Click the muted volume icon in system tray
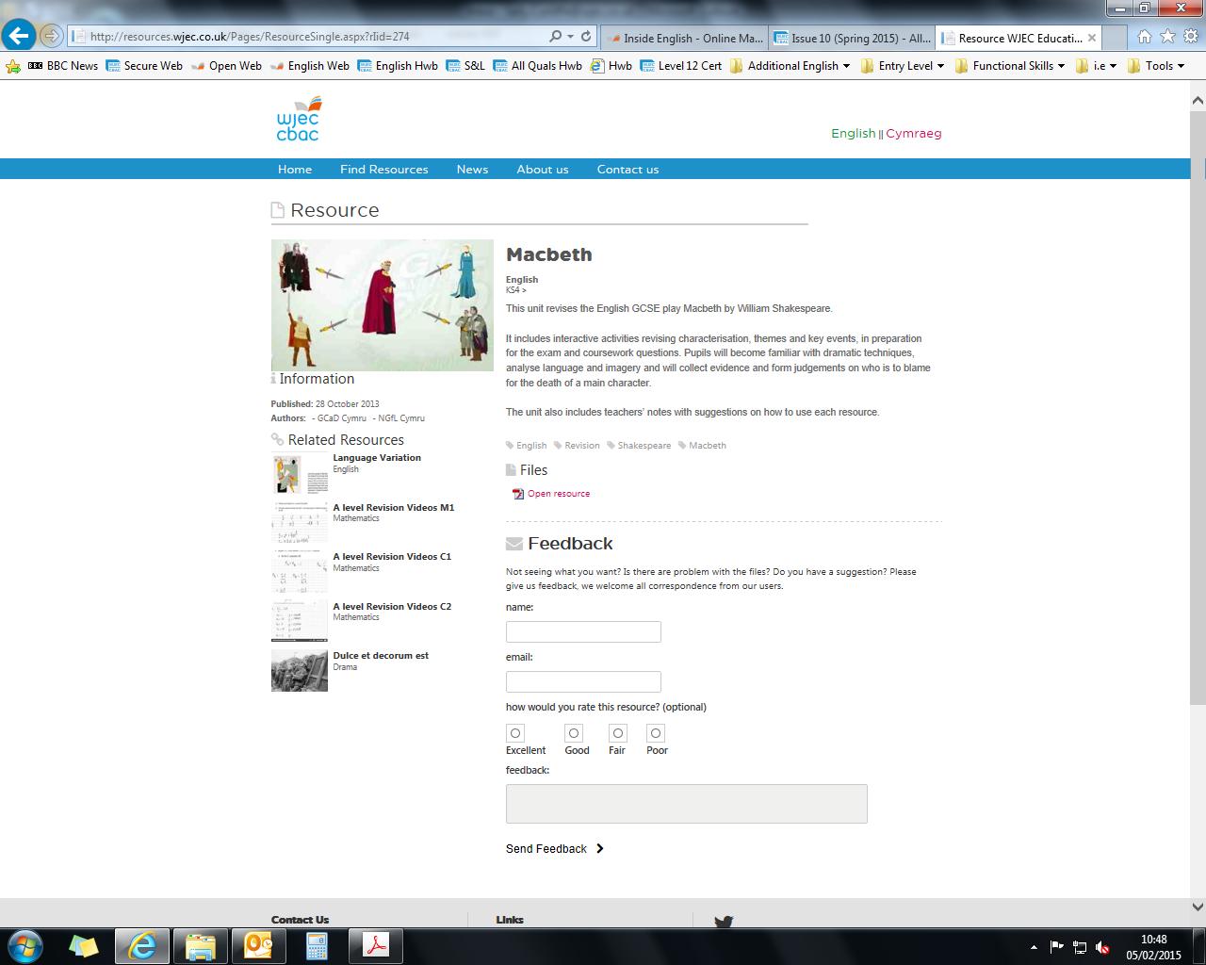 pos(1102,947)
